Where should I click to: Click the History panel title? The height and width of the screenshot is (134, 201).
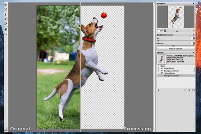pos(160,53)
